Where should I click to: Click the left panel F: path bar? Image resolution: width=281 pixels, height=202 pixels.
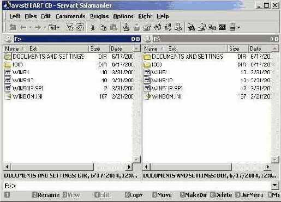[77, 39]
